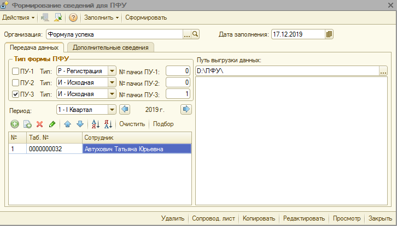Click the Сотрудник column header
Viewport: 397px width, 226px height.
[137, 138]
